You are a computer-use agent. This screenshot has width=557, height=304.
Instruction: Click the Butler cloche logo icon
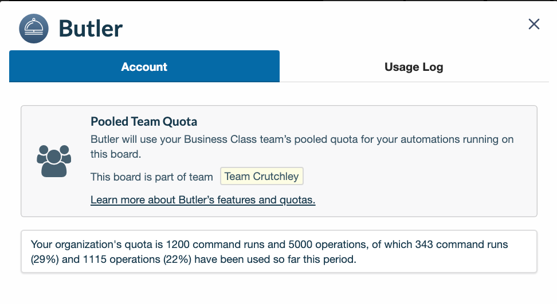(34, 29)
